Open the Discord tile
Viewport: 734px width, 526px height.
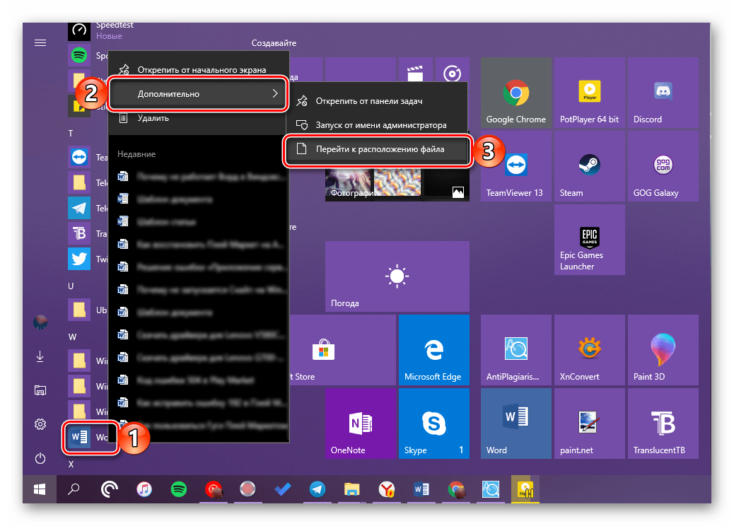[x=663, y=93]
